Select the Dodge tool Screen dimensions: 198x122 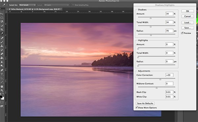pyautogui.click(x=2, y=66)
